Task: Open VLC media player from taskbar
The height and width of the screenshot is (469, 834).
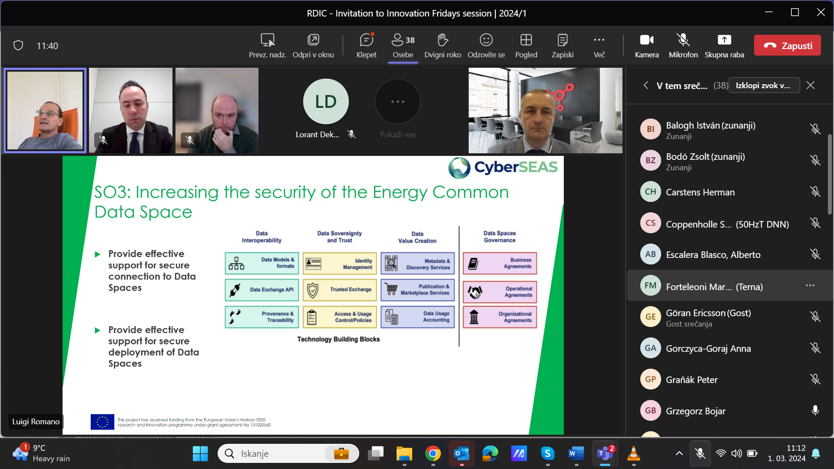Action: click(633, 454)
